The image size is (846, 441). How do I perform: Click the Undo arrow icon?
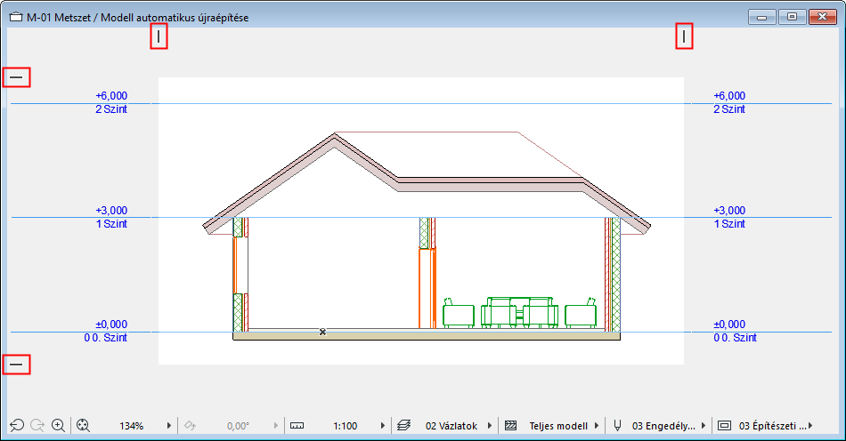(x=17, y=425)
